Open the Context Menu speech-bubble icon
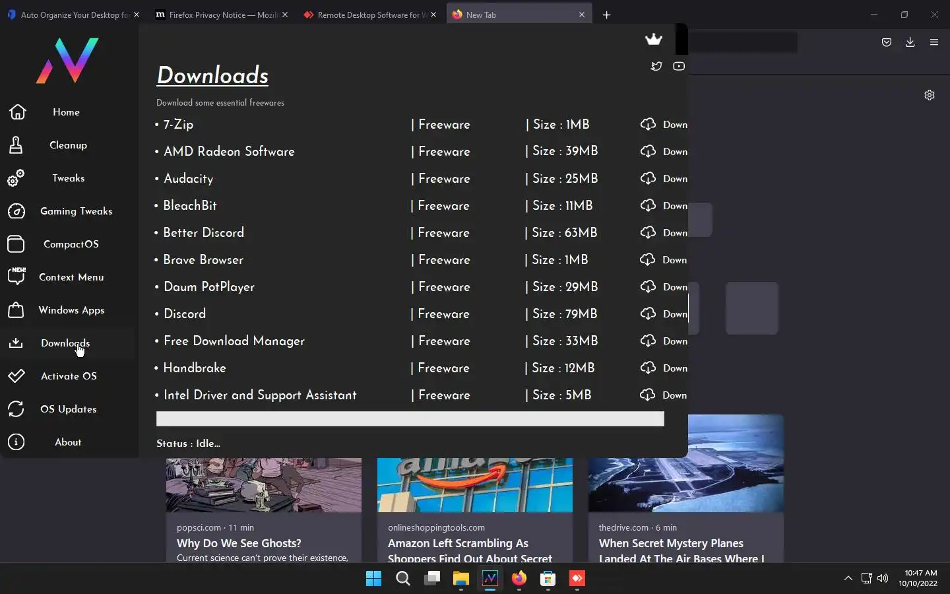 point(16,276)
